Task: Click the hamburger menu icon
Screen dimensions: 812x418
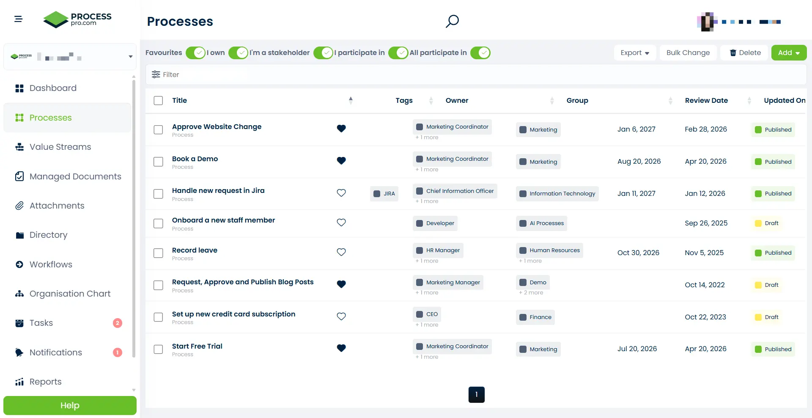Action: click(18, 19)
